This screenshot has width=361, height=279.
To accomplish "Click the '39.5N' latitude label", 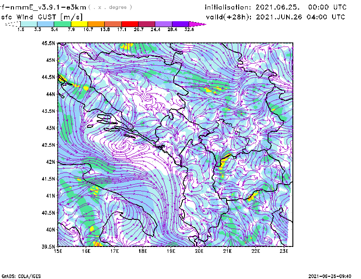I will tap(48, 246).
